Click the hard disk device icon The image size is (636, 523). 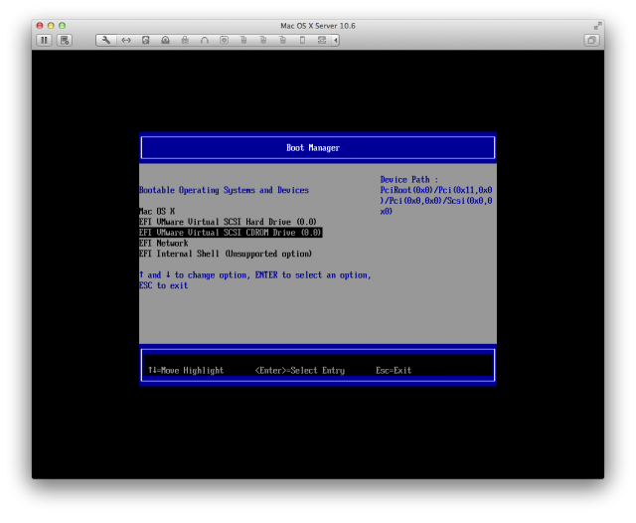tap(146, 40)
